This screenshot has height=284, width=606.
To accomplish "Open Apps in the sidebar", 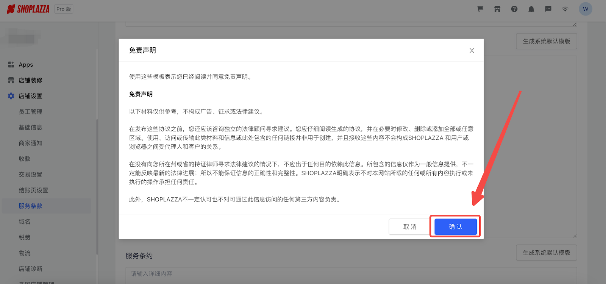I will 26,65.
